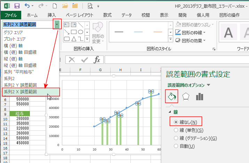Click the Open folder icon
The height and width of the screenshot is (163, 249).
click(65, 6)
